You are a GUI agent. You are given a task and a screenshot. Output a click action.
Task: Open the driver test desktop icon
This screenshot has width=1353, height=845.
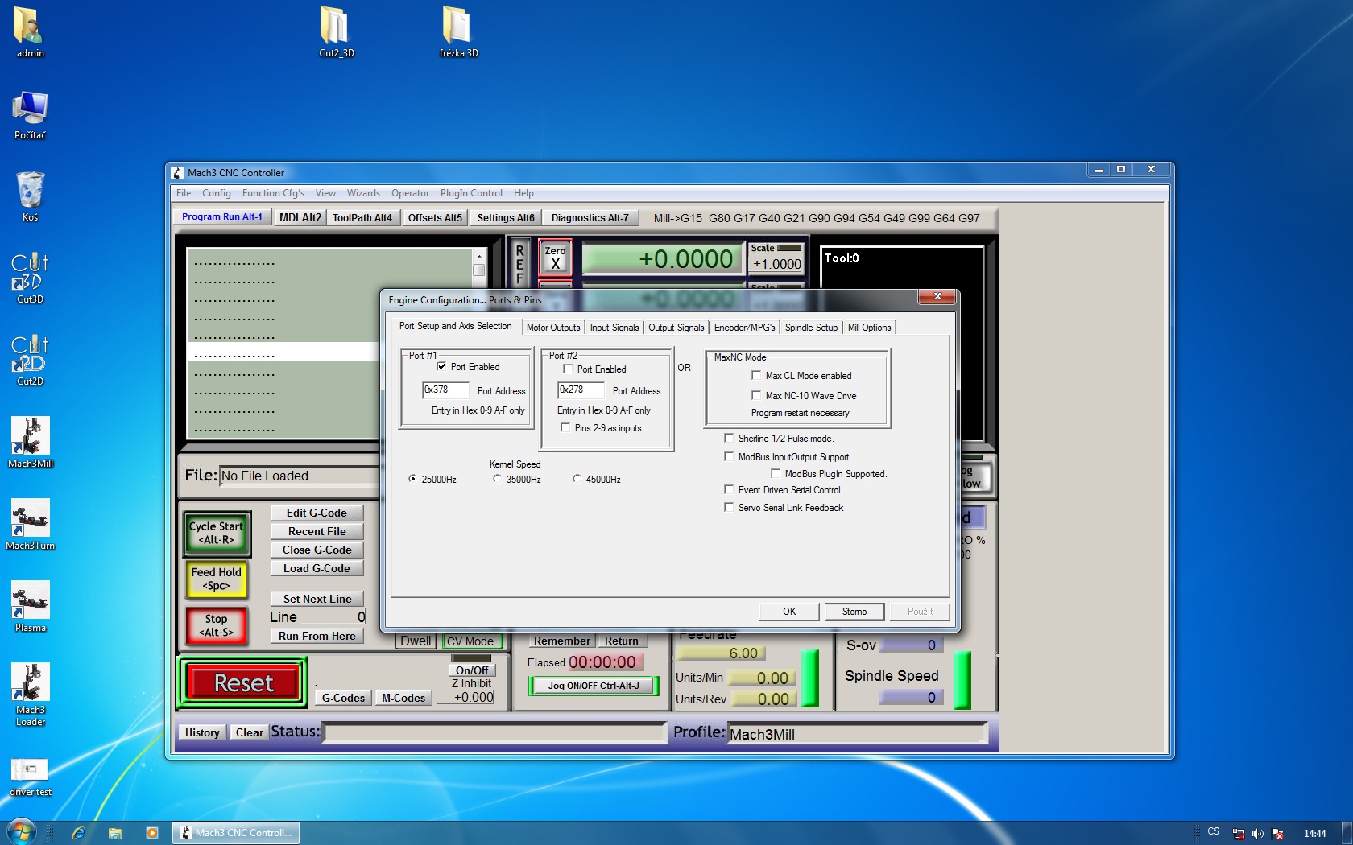click(31, 770)
